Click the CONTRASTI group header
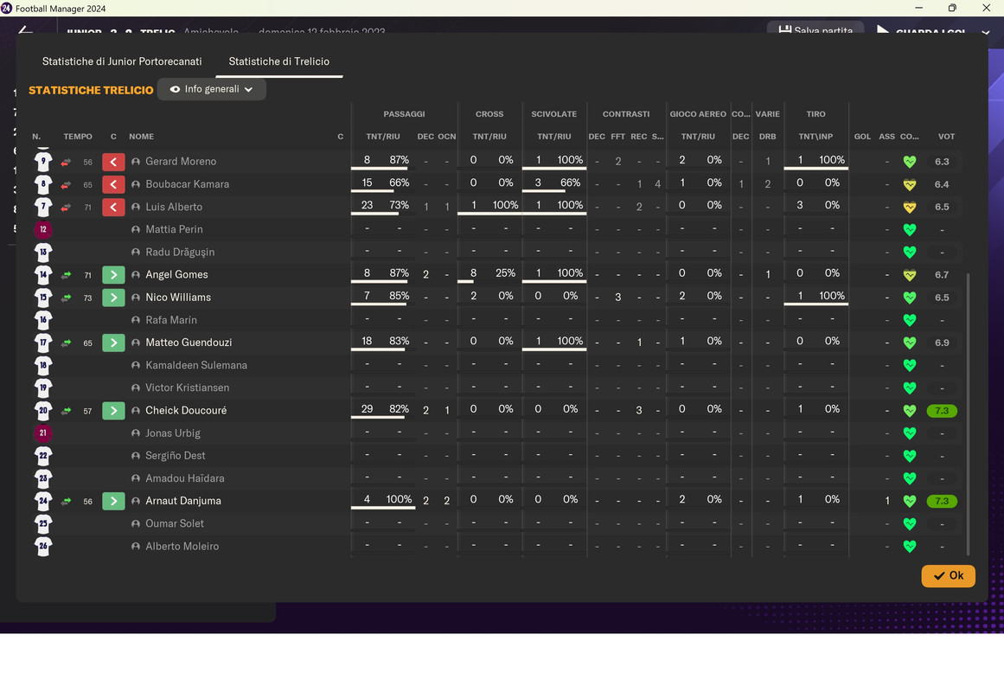 click(625, 114)
